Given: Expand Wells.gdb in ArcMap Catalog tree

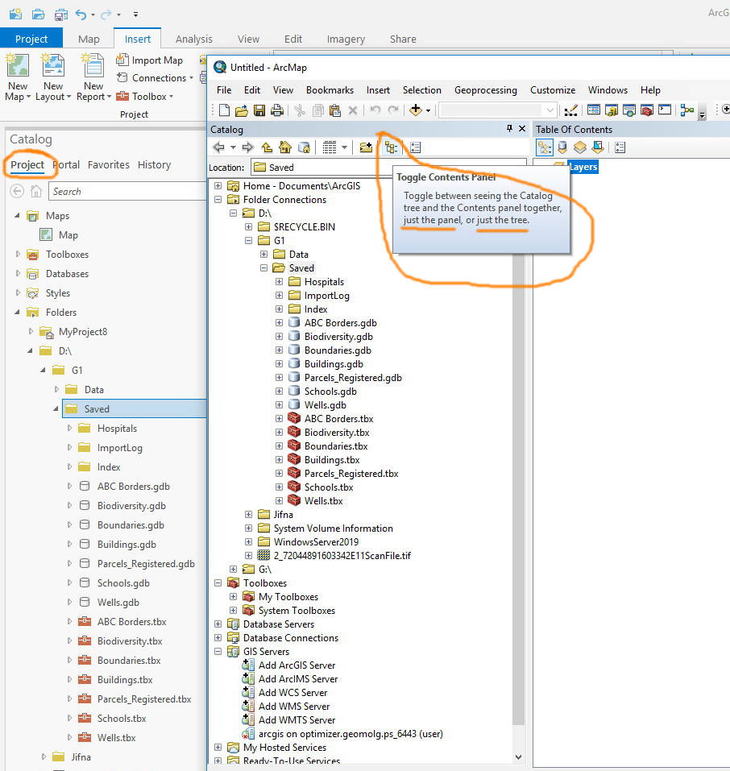Looking at the screenshot, I should [x=279, y=404].
